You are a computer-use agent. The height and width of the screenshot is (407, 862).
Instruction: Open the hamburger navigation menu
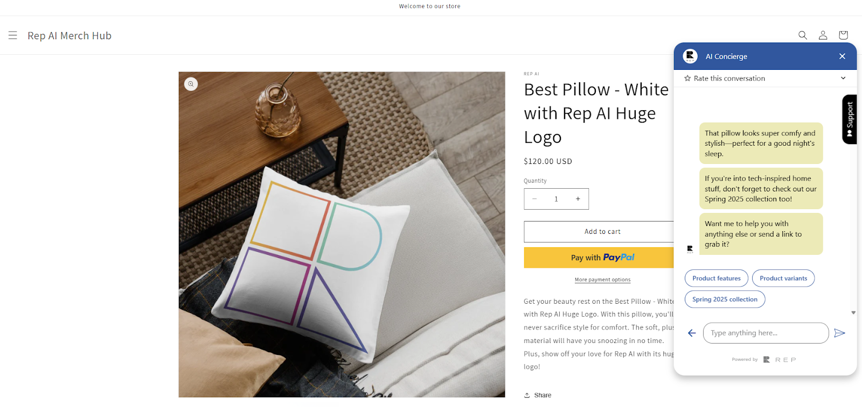pyautogui.click(x=13, y=35)
